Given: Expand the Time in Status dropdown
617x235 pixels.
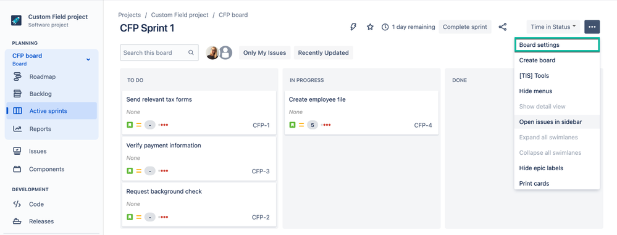Looking at the screenshot, I should tap(553, 27).
